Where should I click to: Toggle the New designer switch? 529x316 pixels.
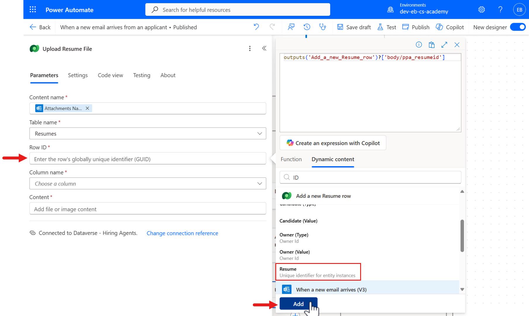pyautogui.click(x=518, y=27)
